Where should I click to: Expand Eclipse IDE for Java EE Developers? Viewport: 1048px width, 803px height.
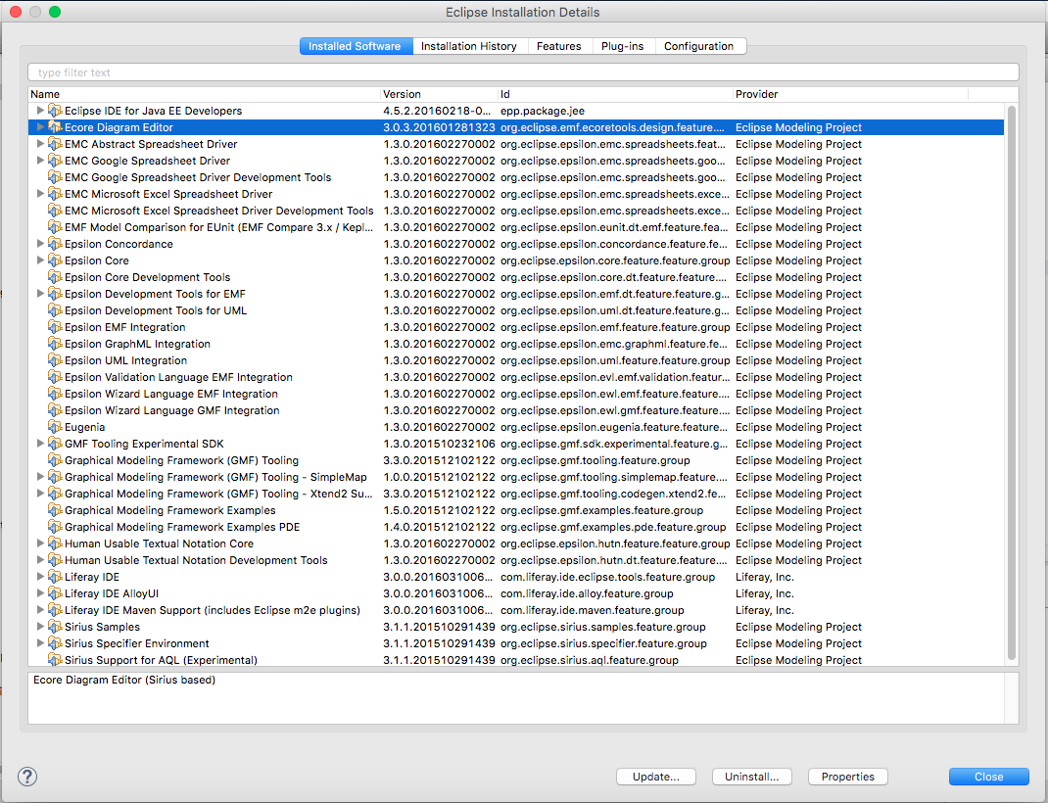(40, 111)
